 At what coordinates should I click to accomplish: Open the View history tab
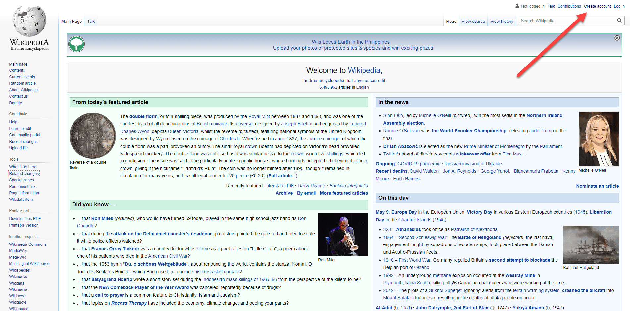[502, 21]
